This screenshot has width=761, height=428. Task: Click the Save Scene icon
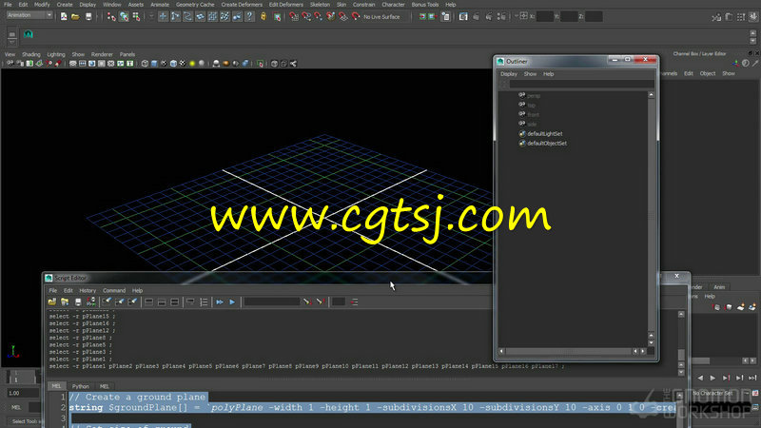pyautogui.click(x=88, y=16)
